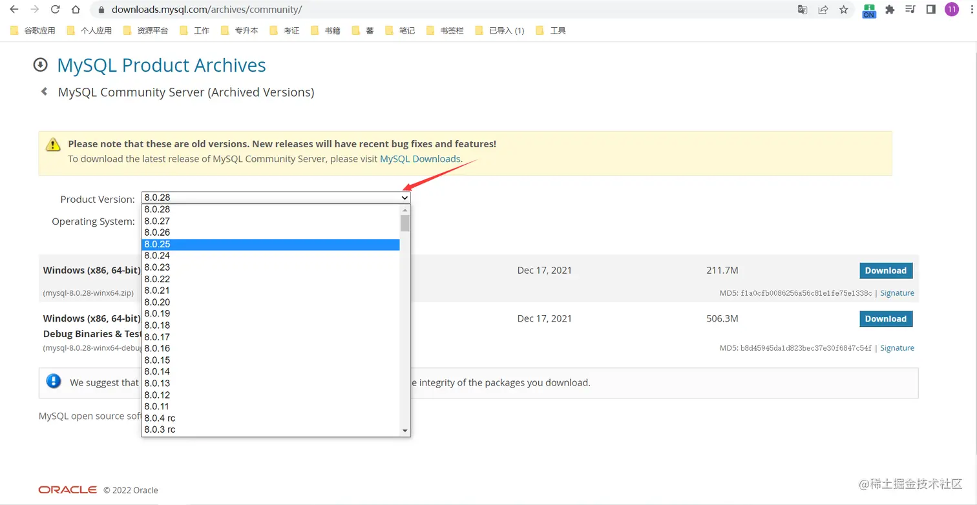Select version 8.0.22 option
The image size is (977, 505).
(271, 279)
